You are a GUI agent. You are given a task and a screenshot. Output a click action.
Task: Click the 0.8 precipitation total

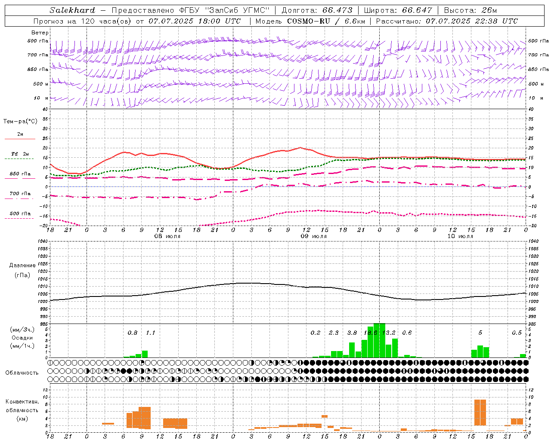[133, 333]
